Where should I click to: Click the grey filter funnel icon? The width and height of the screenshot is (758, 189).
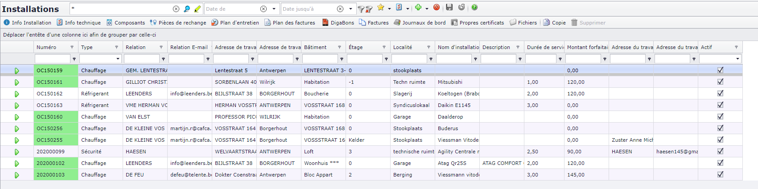pyautogui.click(x=361, y=9)
